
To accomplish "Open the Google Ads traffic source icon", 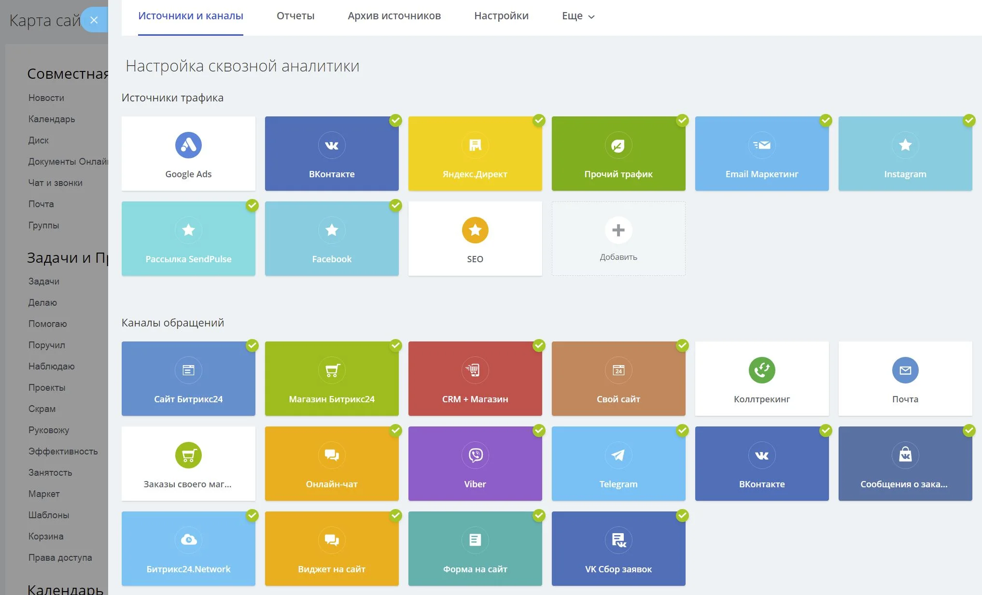I will pyautogui.click(x=188, y=145).
